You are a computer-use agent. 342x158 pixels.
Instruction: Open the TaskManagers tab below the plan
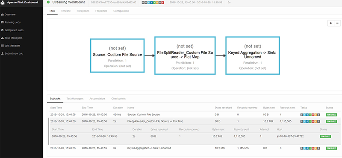point(75,99)
